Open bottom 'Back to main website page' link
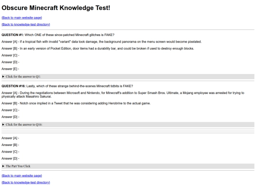 click(22, 176)
